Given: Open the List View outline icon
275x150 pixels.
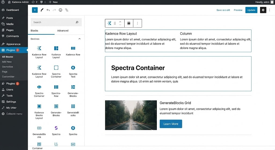Looking at the screenshot, I should point(67,10).
